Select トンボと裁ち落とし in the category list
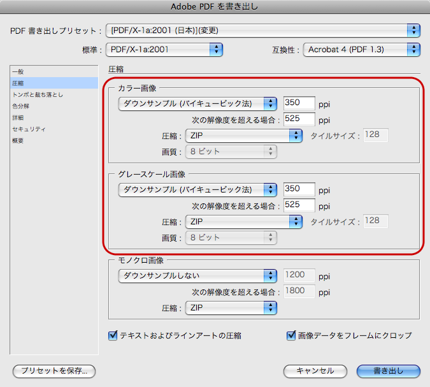Screen dimensions: 430x387 tap(54, 95)
